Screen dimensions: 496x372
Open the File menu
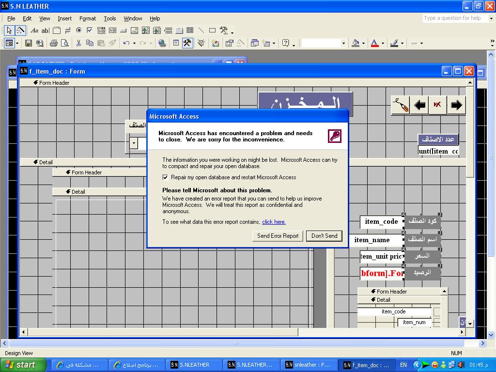11,18
